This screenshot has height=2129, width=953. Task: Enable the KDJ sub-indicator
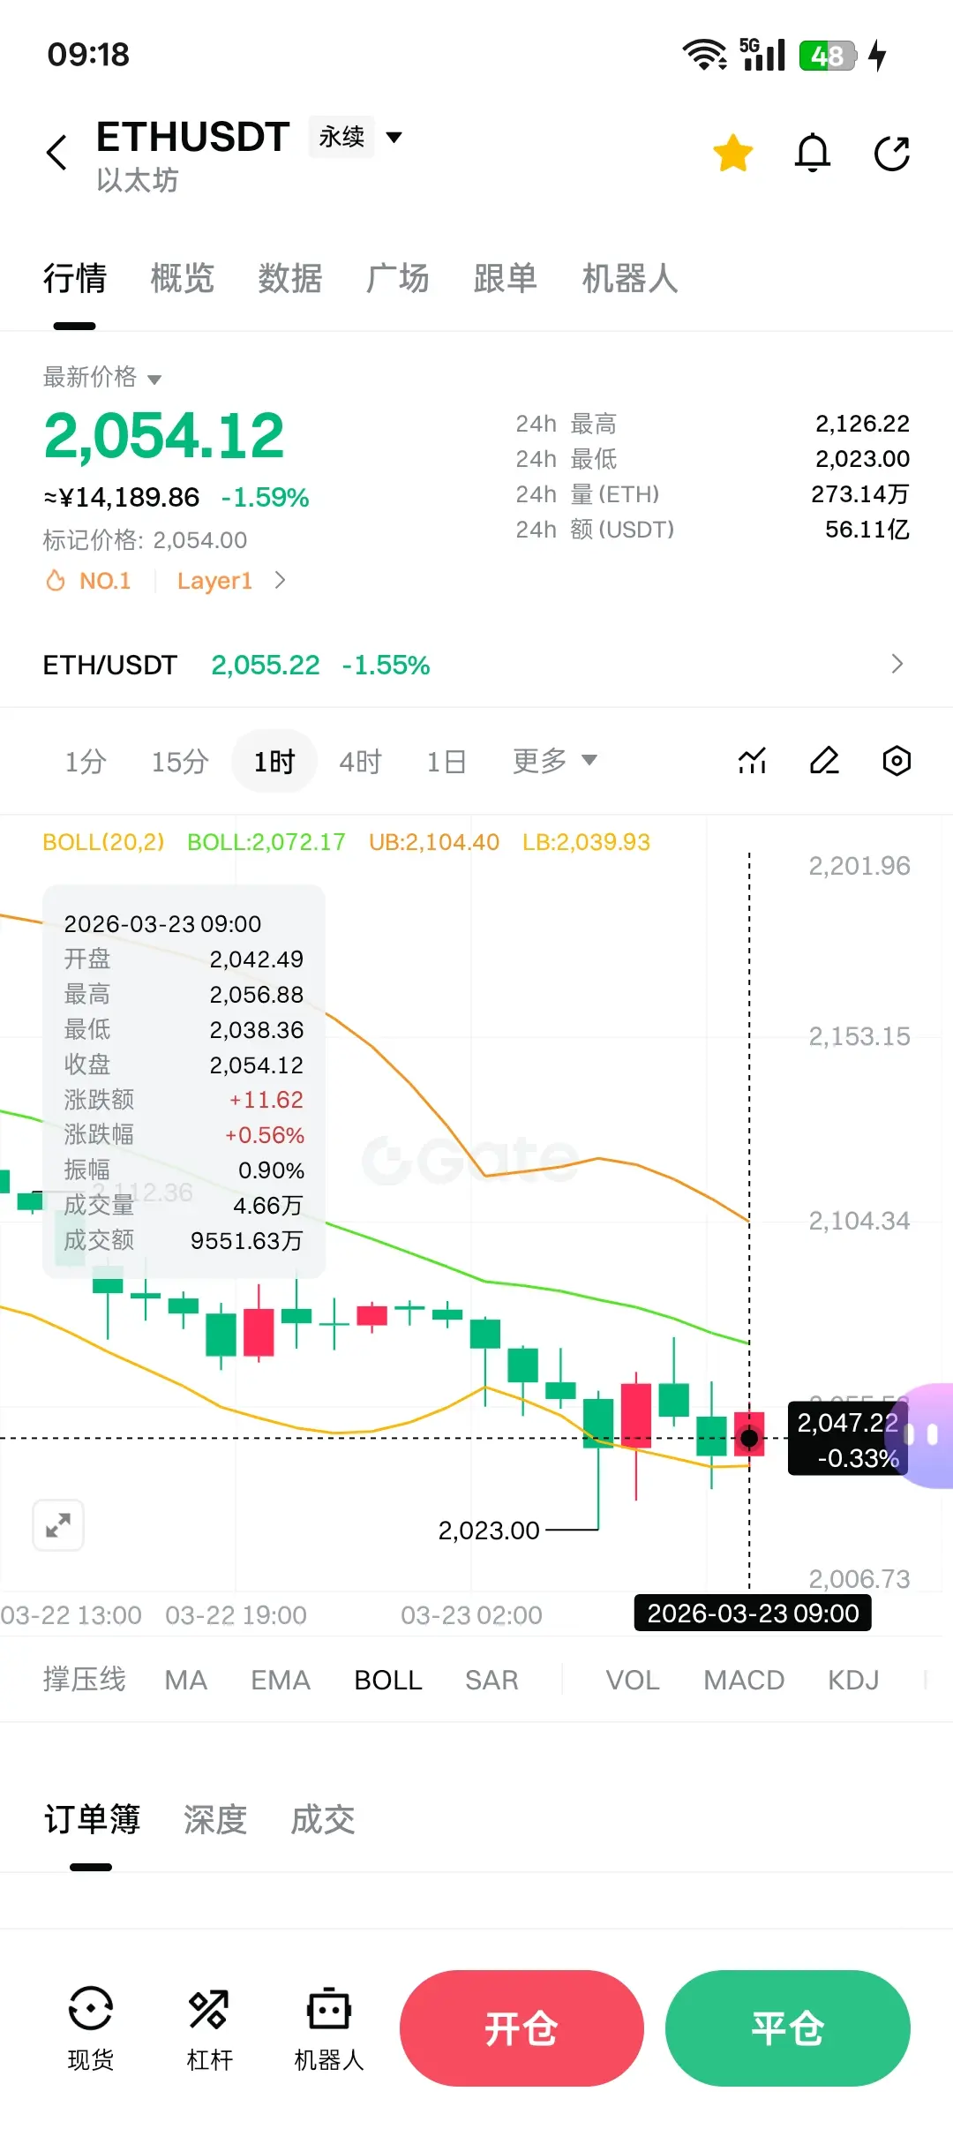pos(853,1679)
